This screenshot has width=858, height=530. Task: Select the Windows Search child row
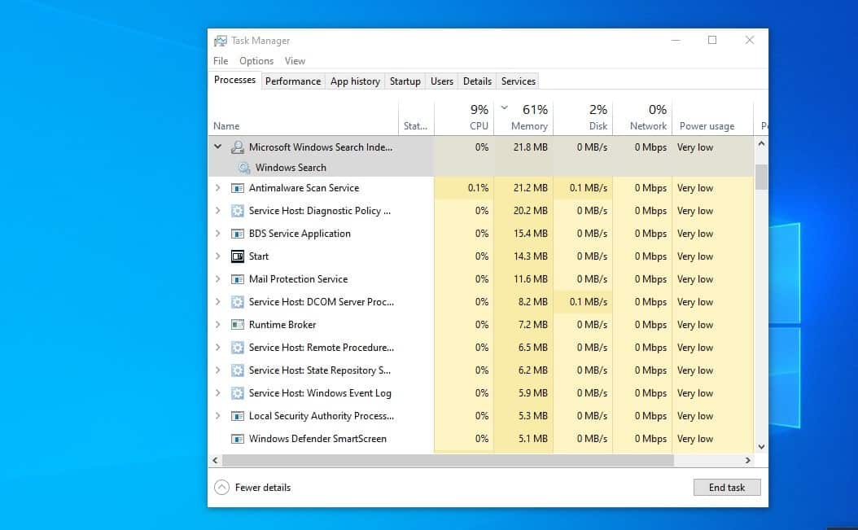481,168
